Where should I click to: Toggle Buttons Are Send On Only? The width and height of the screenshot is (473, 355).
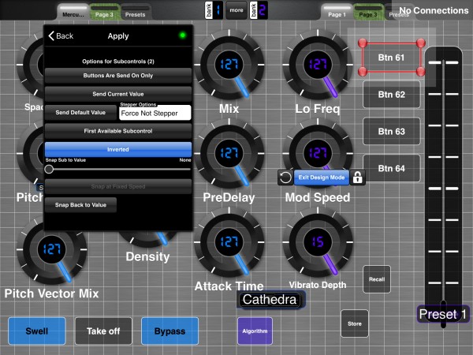click(x=118, y=76)
